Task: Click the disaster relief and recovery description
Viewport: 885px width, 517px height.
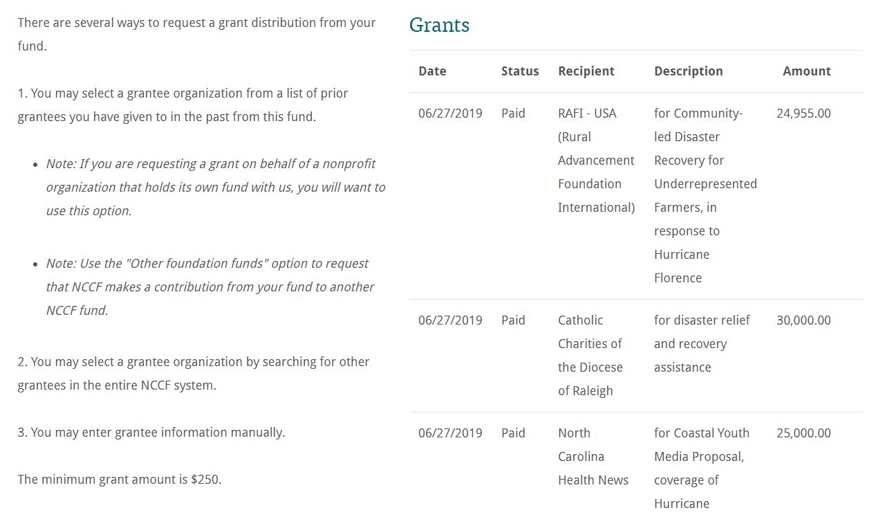Action: click(x=702, y=344)
